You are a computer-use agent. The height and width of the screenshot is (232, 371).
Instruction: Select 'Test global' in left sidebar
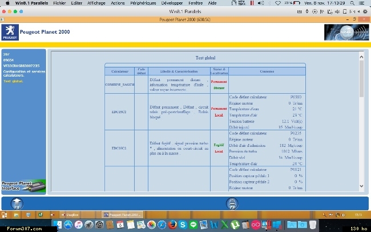point(13,81)
